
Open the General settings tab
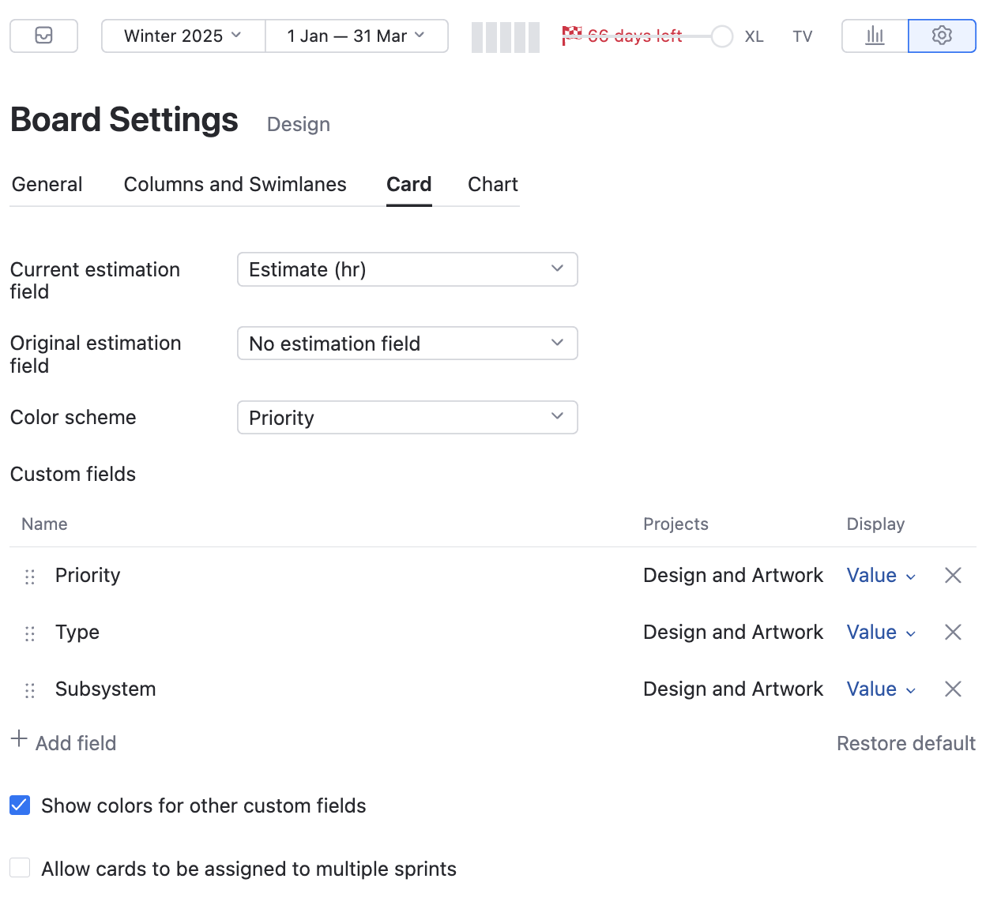pyautogui.click(x=47, y=184)
